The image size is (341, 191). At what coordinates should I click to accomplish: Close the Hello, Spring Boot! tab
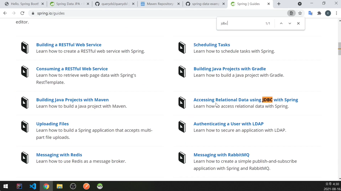(x=43, y=4)
